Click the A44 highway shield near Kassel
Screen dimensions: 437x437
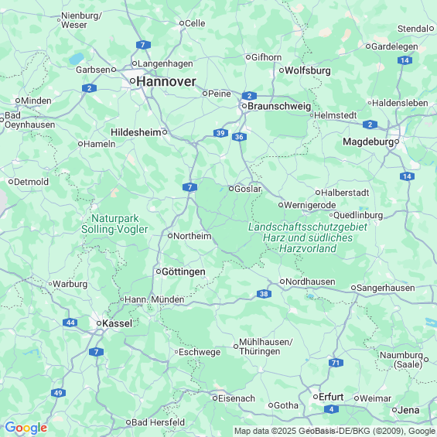(x=70, y=323)
